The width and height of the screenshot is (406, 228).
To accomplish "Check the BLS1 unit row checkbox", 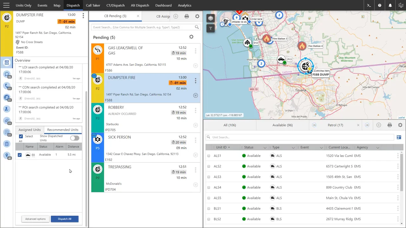I will point(209,209).
